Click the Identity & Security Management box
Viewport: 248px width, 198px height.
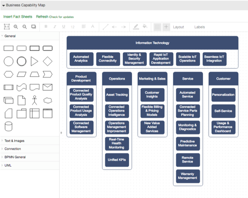coord(135,59)
